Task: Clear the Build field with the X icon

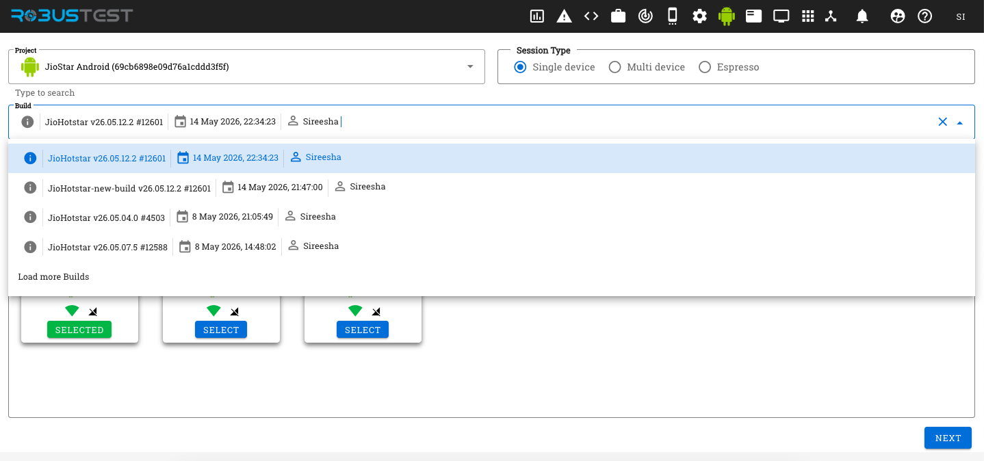Action: [x=942, y=122]
